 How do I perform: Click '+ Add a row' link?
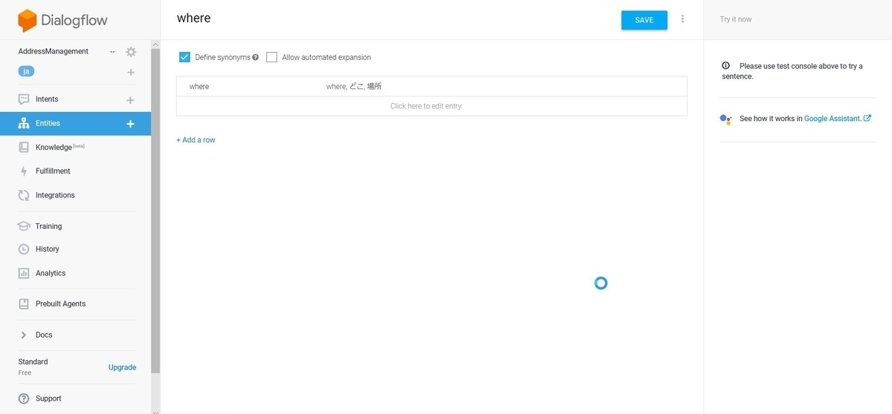point(195,139)
